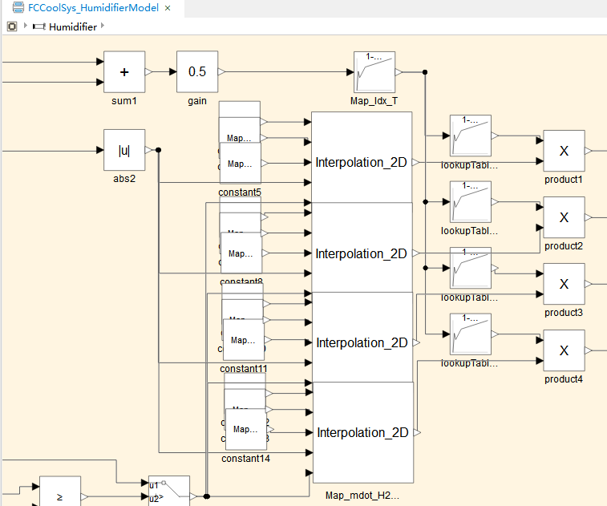Image resolution: width=607 pixels, height=506 pixels.
Task: Select the abs2 absolute value block
Action: (124, 150)
